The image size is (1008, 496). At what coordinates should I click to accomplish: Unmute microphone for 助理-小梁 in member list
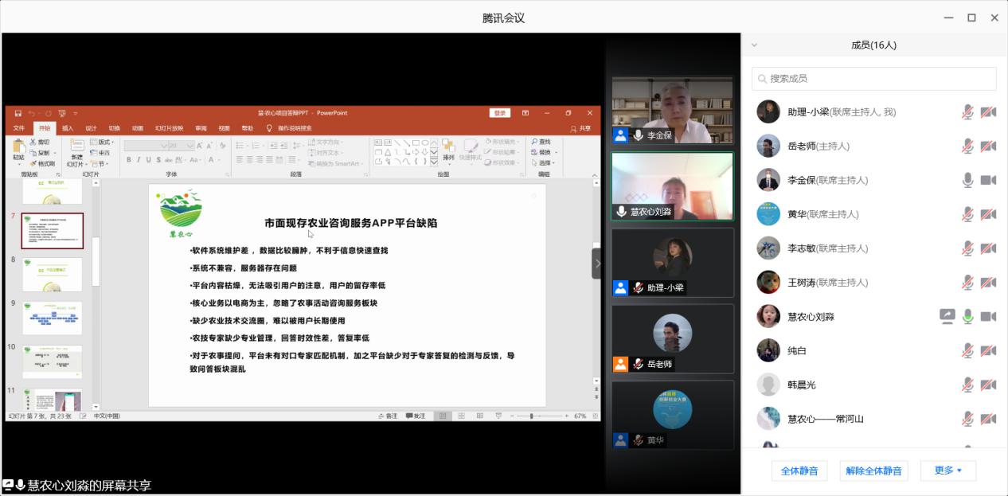click(967, 112)
